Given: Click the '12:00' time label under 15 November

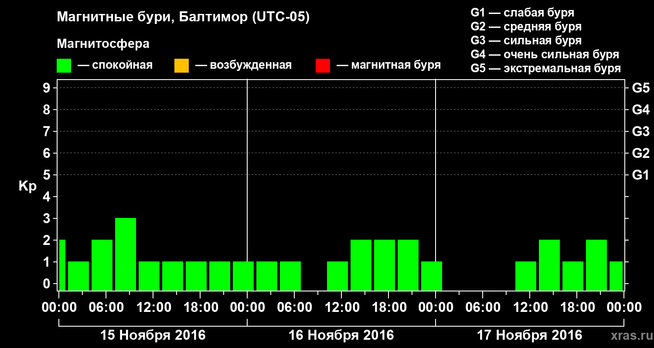Looking at the screenshot, I should point(153,308).
